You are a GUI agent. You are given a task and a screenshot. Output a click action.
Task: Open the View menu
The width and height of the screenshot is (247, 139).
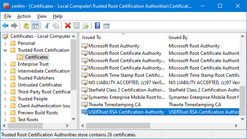click(42, 16)
